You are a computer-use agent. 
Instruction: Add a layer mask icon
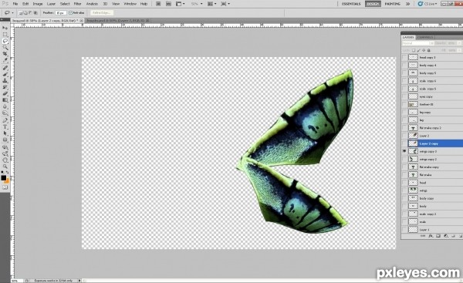point(438,236)
